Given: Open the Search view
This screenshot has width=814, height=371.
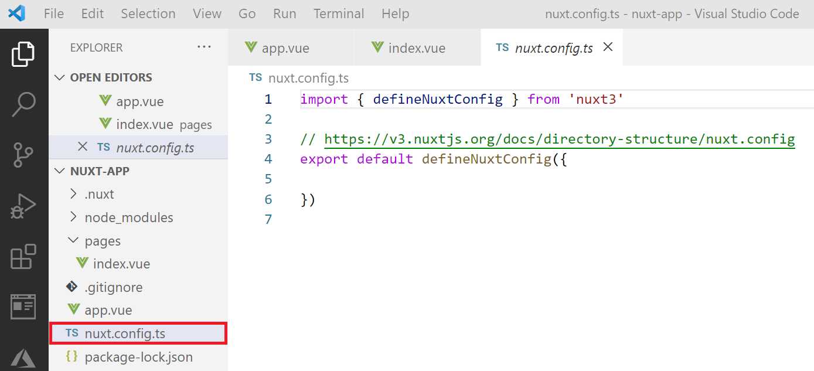Looking at the screenshot, I should point(25,104).
